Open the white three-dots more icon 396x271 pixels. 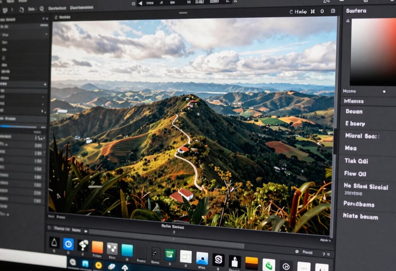[x=304, y=267]
